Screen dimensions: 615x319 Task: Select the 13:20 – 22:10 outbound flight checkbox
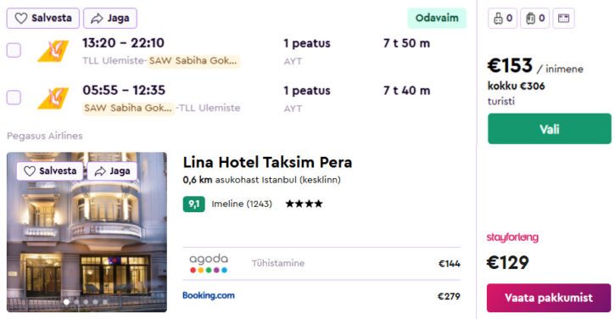coord(14,50)
